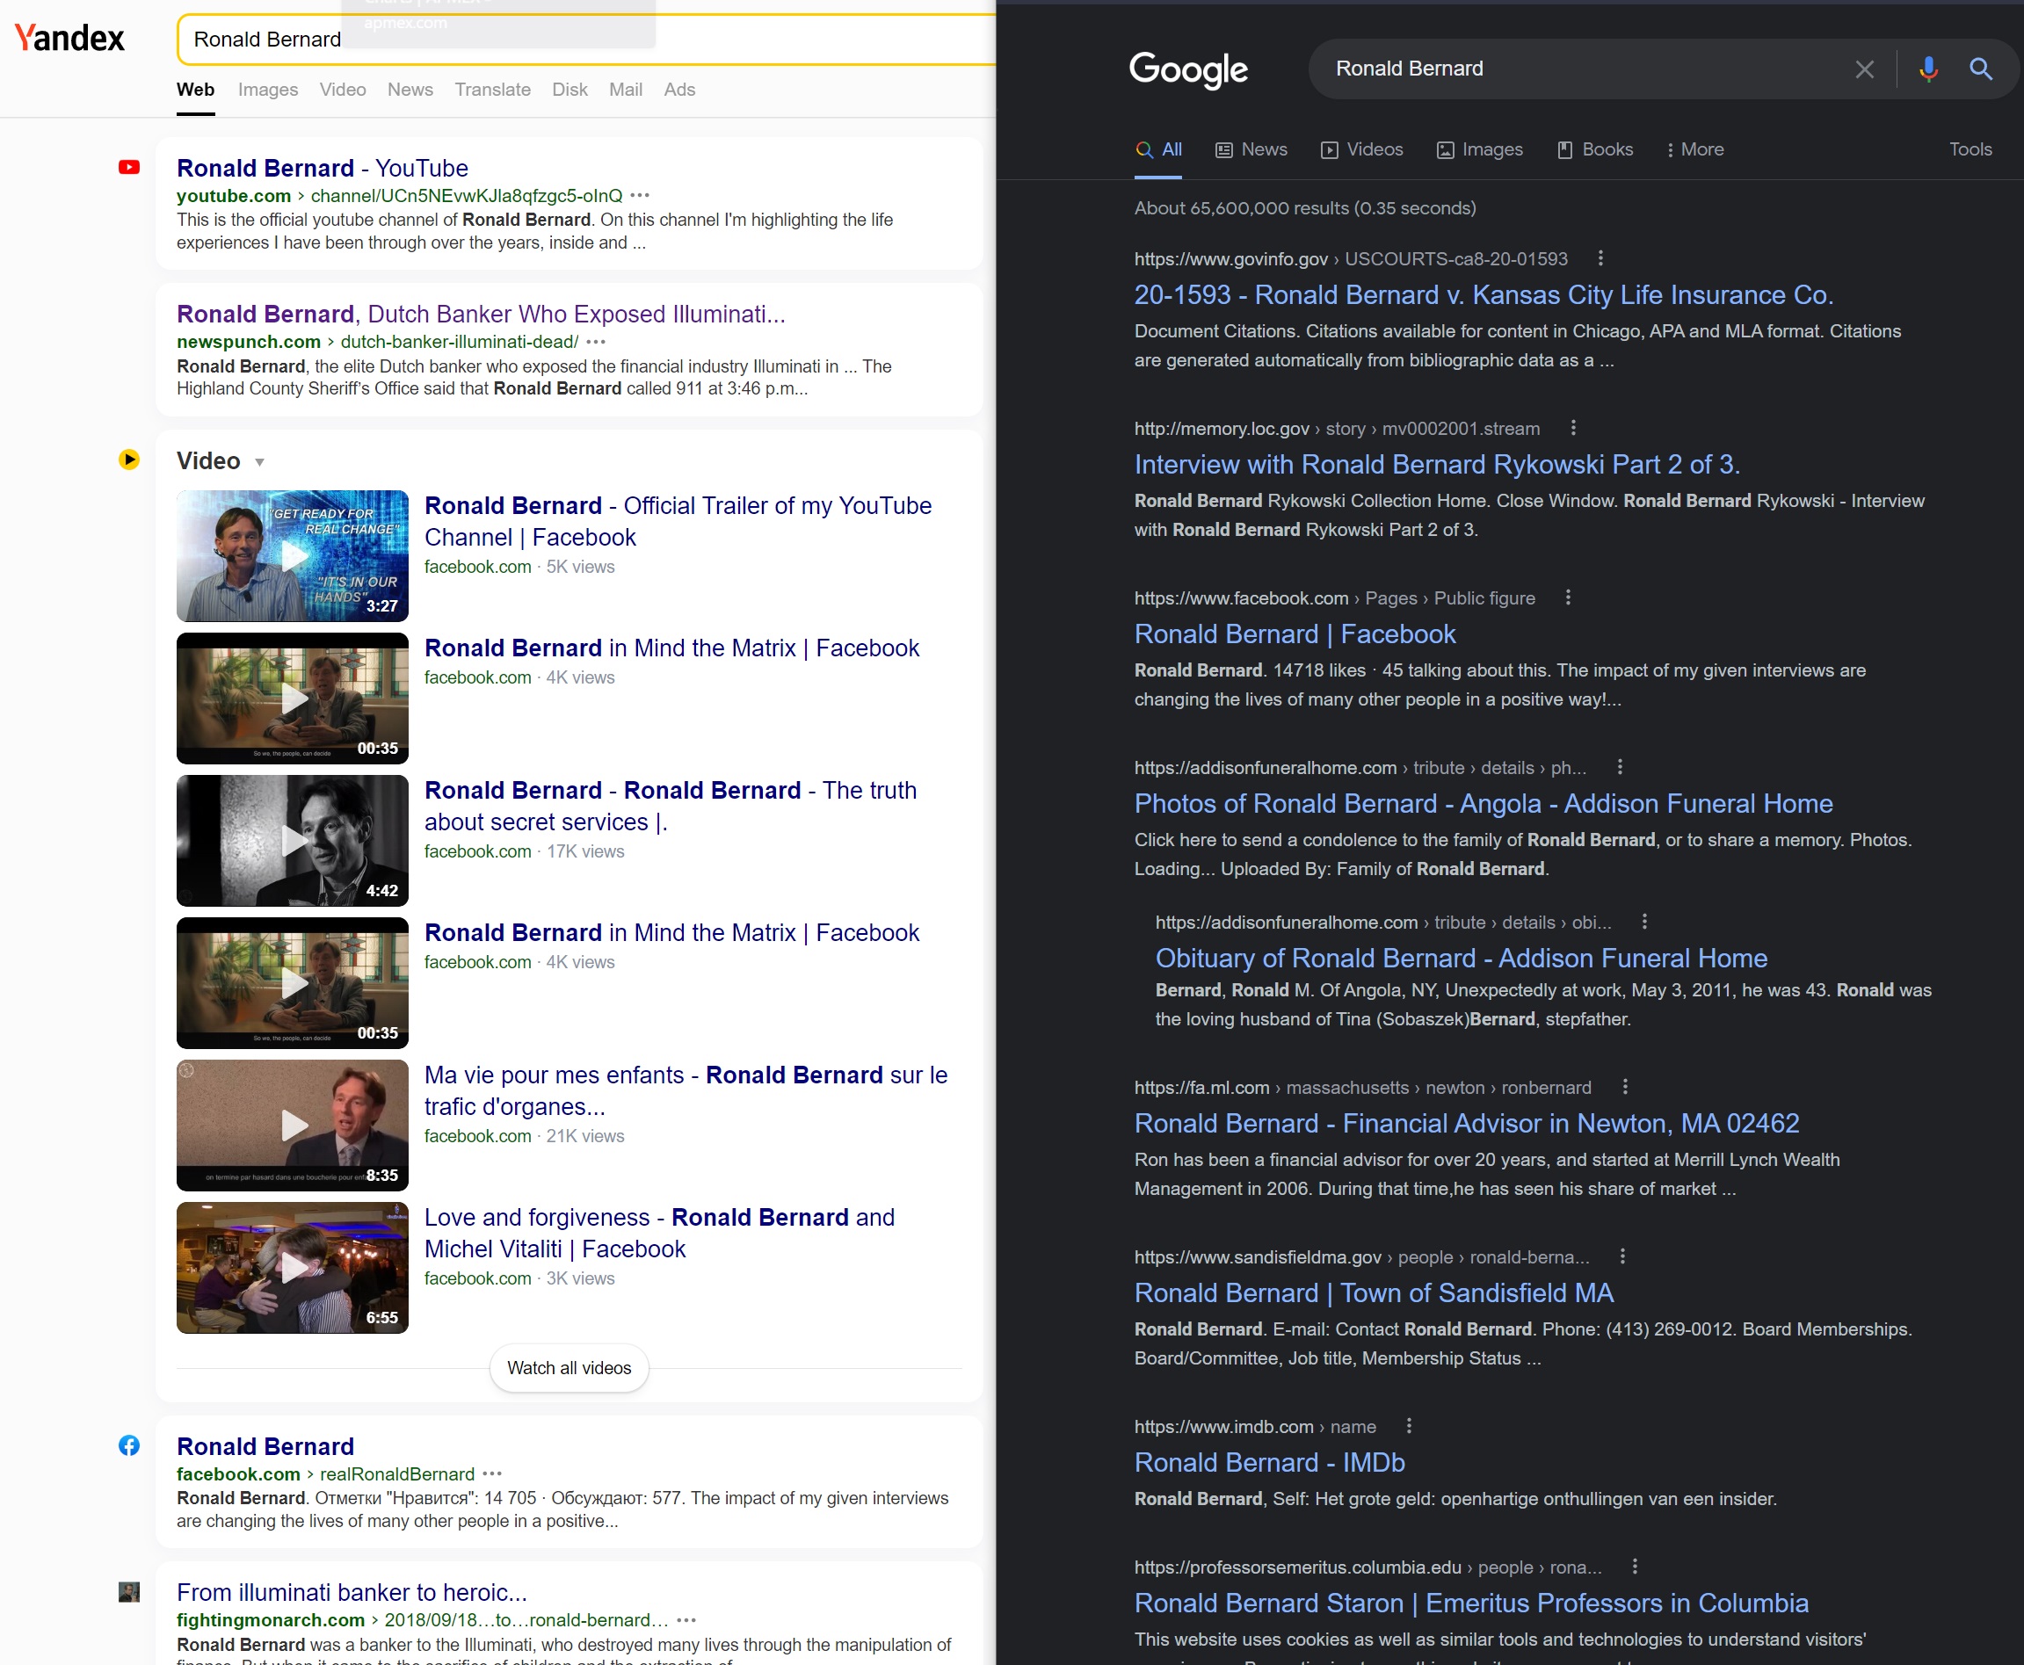
Task: Open the three-dot menu for the youtube.com result
Action: 640,196
